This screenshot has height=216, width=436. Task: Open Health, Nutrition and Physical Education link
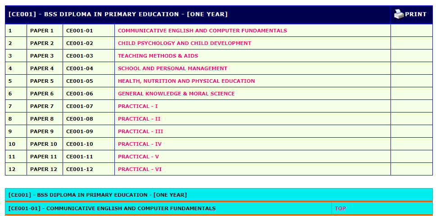tap(186, 81)
